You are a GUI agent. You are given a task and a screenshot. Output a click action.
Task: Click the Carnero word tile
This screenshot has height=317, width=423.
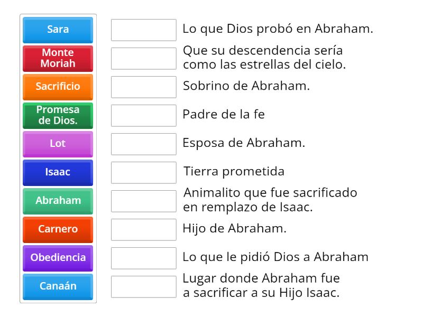tap(58, 230)
